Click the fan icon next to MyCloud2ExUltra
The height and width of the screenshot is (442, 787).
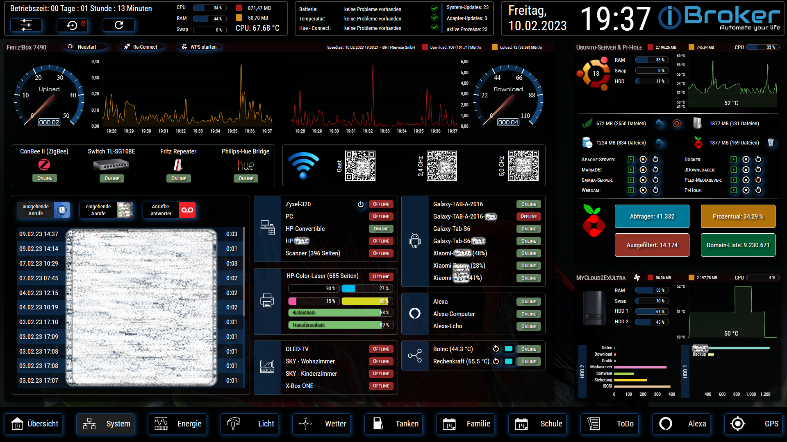point(637,277)
